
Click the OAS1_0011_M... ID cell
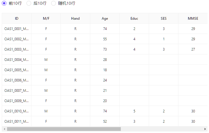point(17,122)
